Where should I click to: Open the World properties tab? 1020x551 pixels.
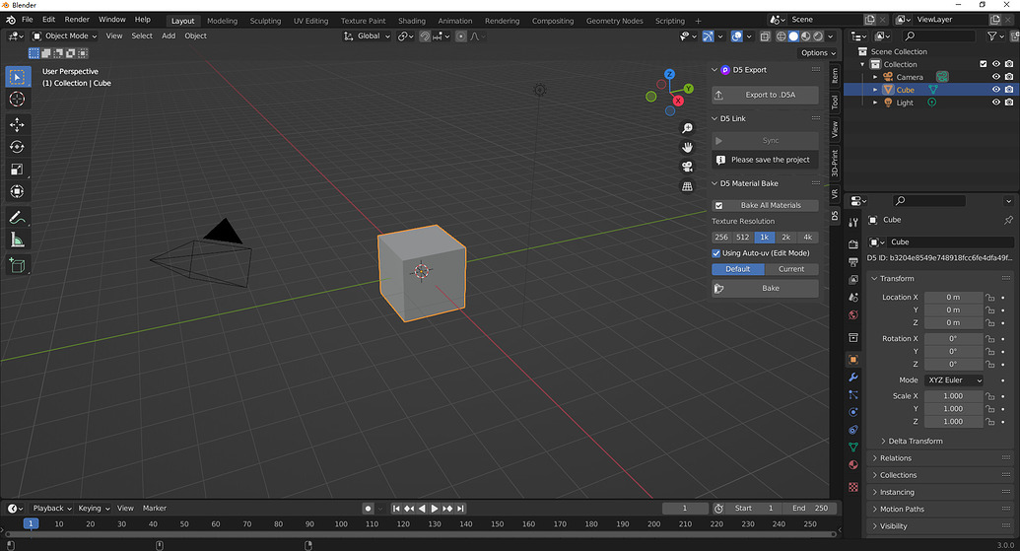click(x=852, y=314)
